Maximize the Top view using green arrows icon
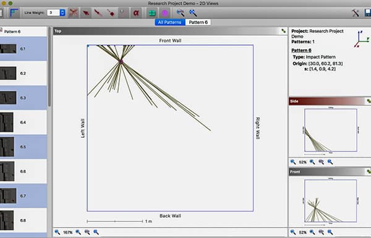The image size is (371, 238). coord(283,31)
